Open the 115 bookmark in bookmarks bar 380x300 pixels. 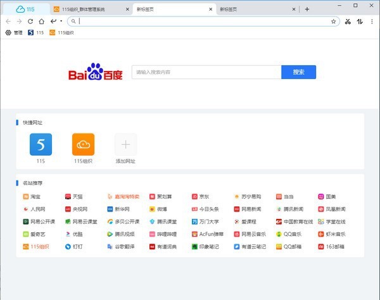[x=36, y=33]
